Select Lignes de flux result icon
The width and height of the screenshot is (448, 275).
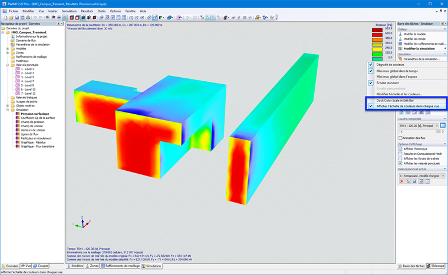(x=18, y=134)
